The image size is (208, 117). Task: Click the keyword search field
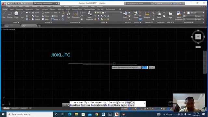coord(138,3)
